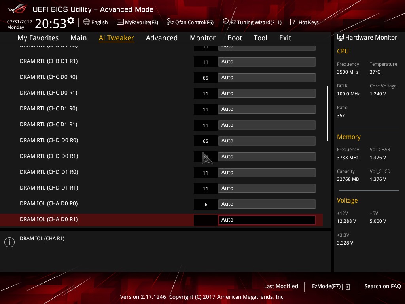The width and height of the screenshot is (405, 304).
Task: Click the 1.240 V core voltage value
Action: [x=378, y=94]
